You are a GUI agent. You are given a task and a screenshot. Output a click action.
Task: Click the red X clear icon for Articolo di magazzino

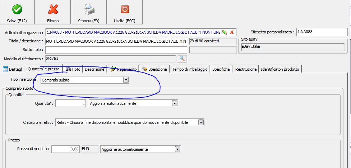coord(232,32)
